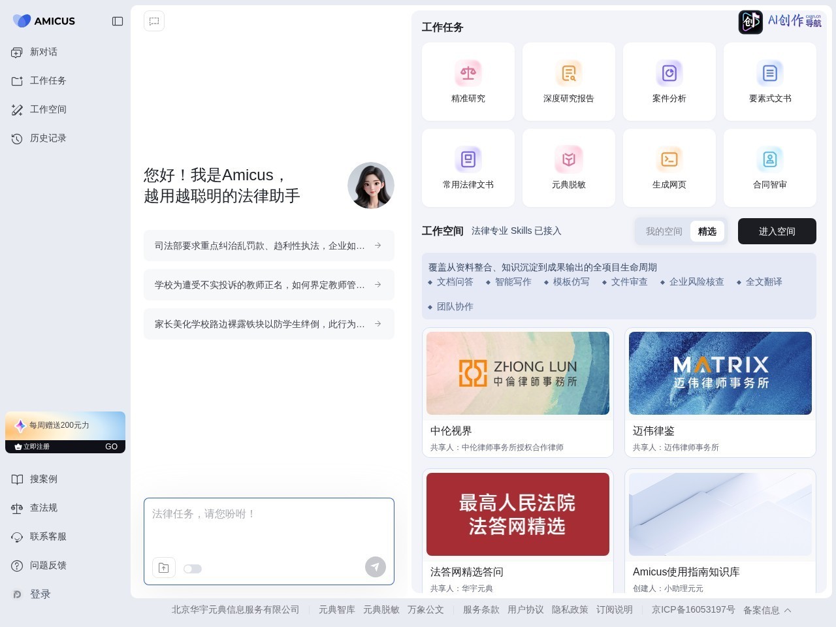Open the 元典智库 footer link

click(337, 609)
